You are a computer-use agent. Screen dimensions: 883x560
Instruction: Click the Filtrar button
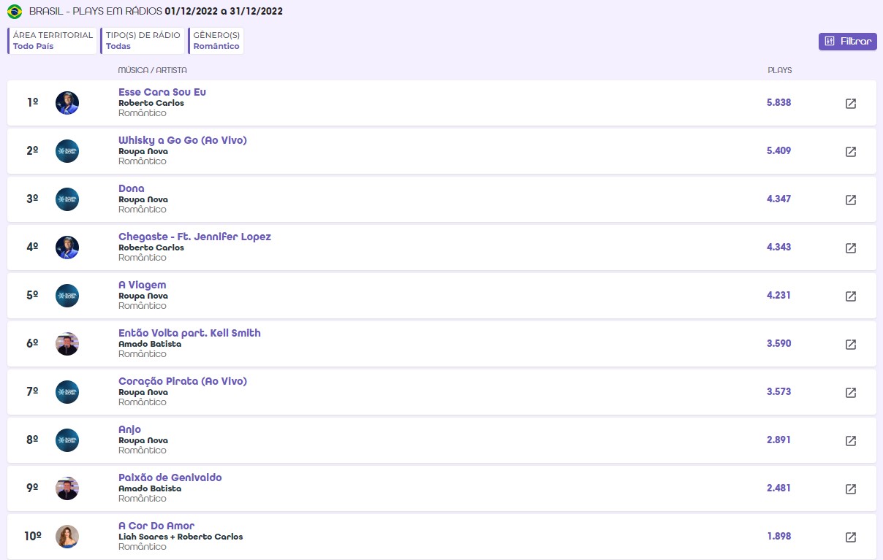point(847,42)
